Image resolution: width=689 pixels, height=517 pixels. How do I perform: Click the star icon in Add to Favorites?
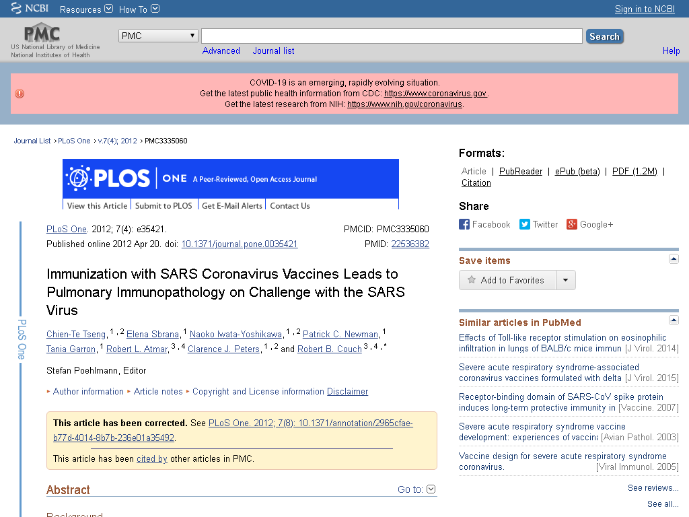click(x=472, y=279)
